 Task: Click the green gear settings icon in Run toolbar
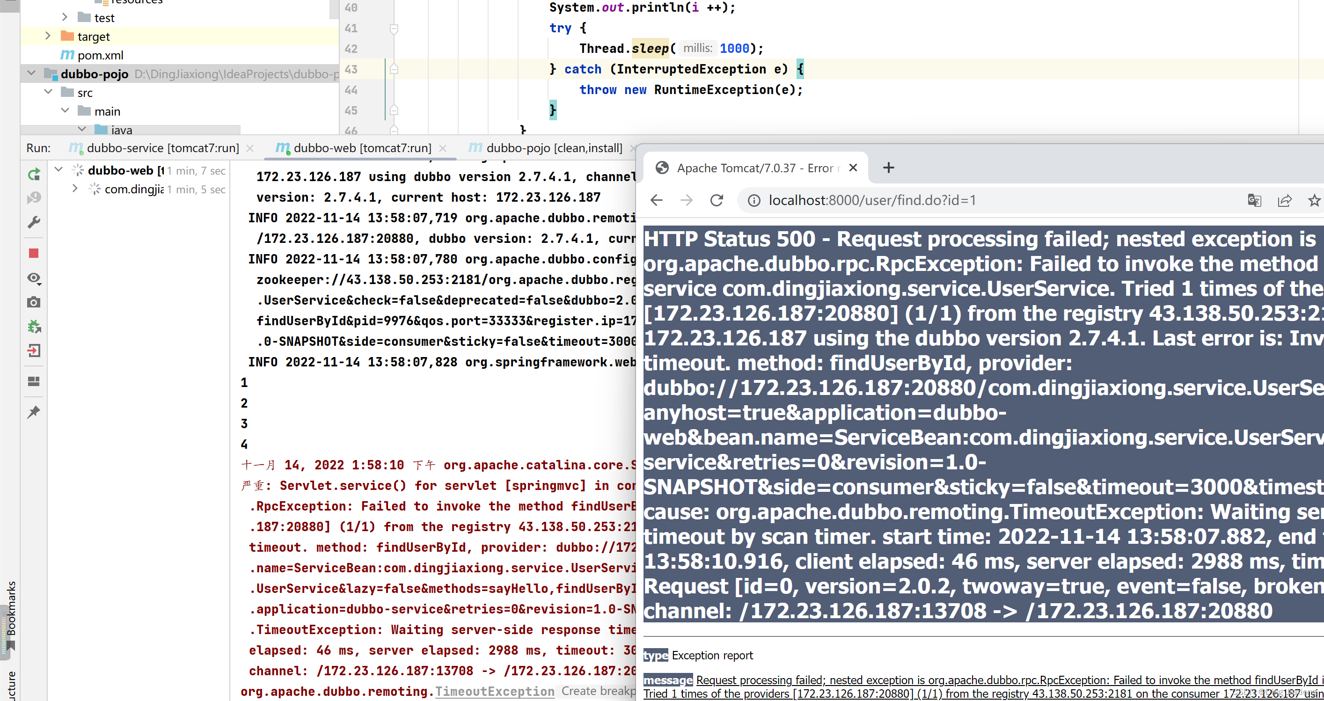[34, 326]
